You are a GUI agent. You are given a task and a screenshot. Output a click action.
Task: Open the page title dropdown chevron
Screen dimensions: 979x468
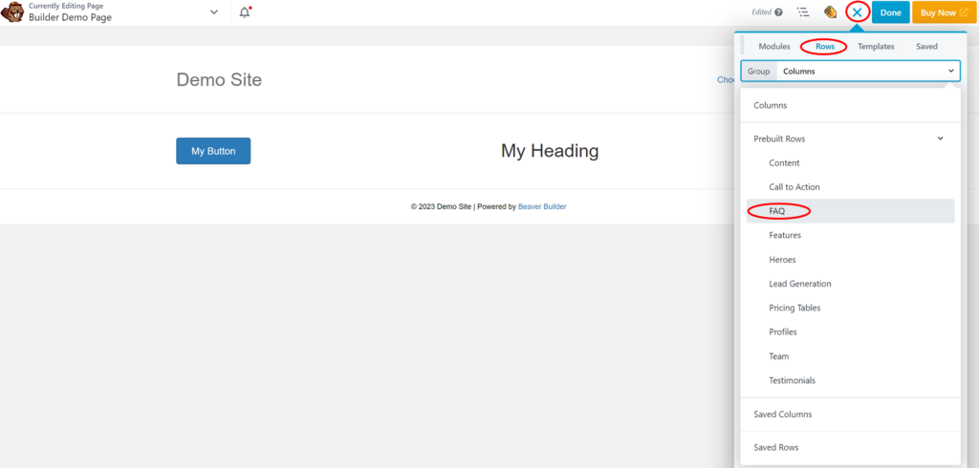coord(214,12)
